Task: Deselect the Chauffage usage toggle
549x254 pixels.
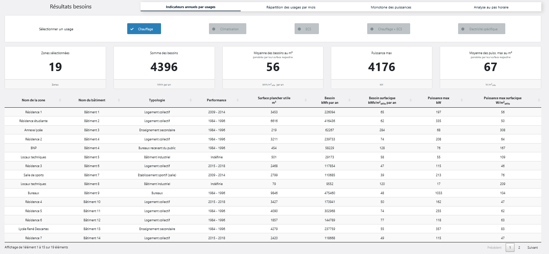Action: 144,29
